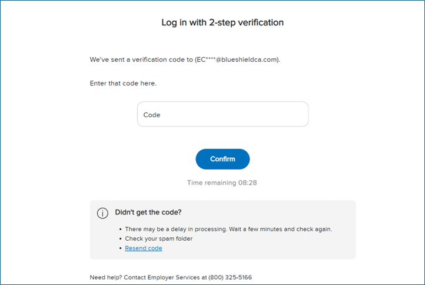
Task: Click the "Time remaining" label
Action: (x=210, y=183)
